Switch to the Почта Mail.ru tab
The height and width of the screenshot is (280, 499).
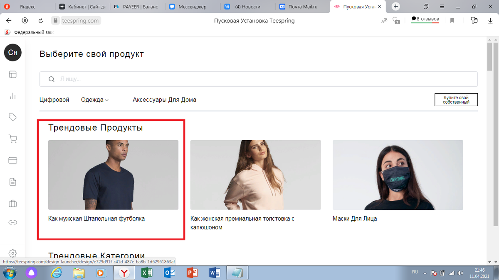pos(302,7)
